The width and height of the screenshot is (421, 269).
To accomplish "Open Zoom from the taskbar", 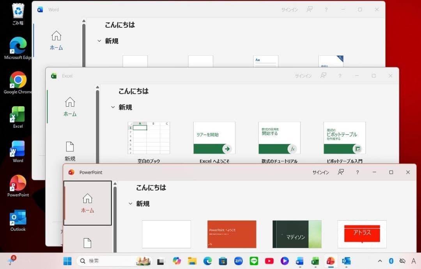I will (x=238, y=261).
